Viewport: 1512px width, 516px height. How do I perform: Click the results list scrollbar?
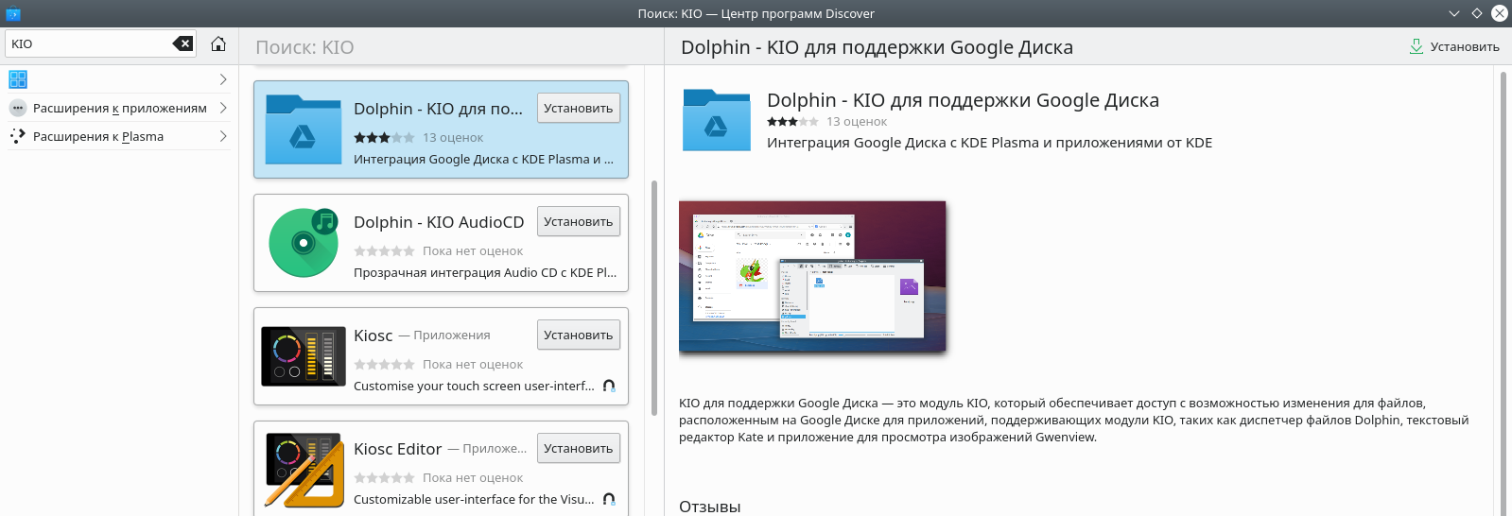click(x=654, y=298)
